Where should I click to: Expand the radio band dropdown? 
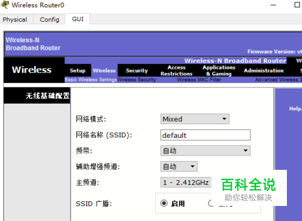pyautogui.click(x=205, y=151)
